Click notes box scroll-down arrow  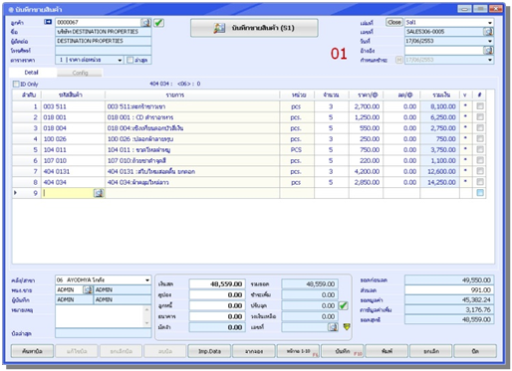pos(147,322)
